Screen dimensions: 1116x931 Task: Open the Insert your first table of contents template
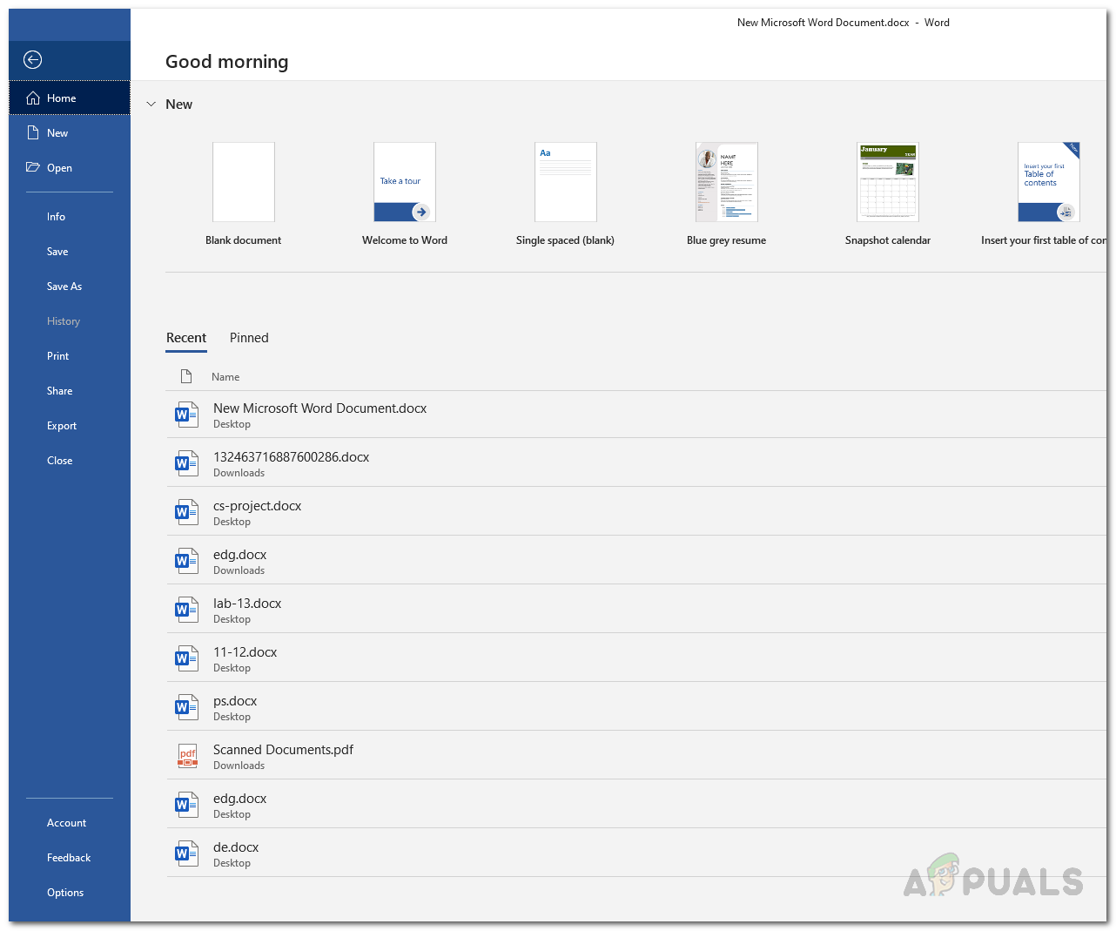pyautogui.click(x=1049, y=182)
